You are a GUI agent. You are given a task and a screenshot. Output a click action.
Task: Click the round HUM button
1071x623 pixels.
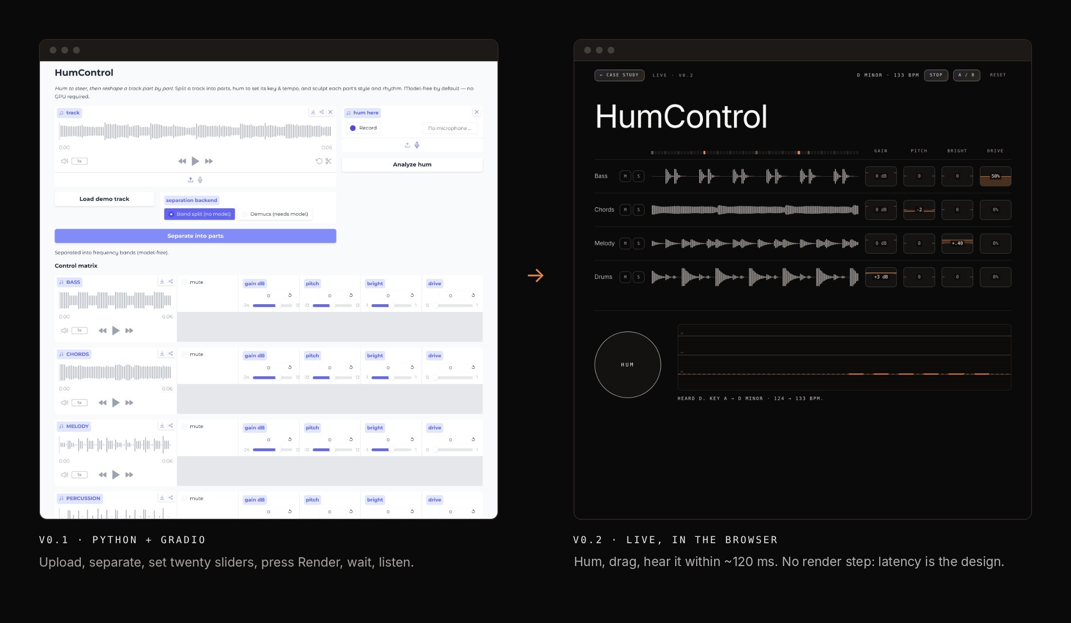point(628,365)
